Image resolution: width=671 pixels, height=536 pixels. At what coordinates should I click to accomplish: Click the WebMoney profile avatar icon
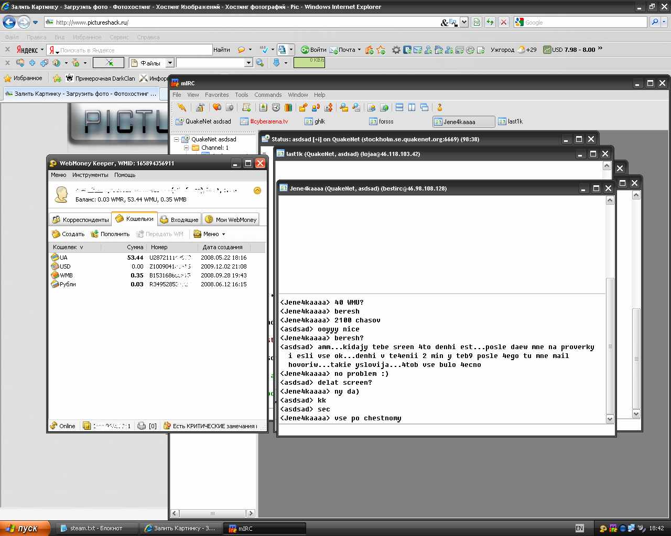[x=61, y=194]
